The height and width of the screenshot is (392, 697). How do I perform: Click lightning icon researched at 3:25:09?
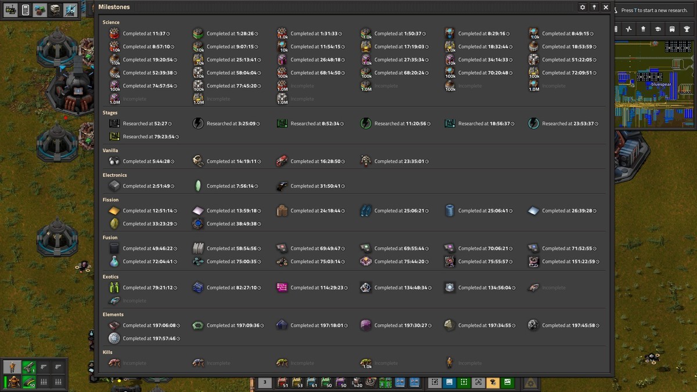pyautogui.click(x=198, y=124)
